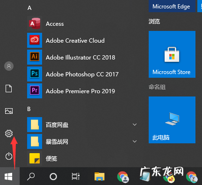Viewport: 202px width, 185px height.
Task: Click the Access app name text
Action: click(55, 24)
